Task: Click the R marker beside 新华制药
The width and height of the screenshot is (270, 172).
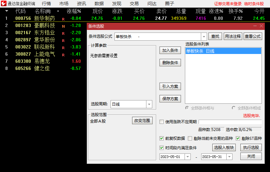Action: coord(63,19)
